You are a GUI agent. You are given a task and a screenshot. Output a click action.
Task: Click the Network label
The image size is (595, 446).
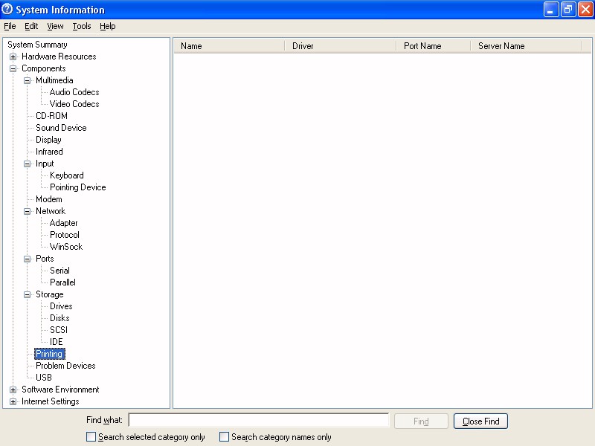click(x=51, y=211)
